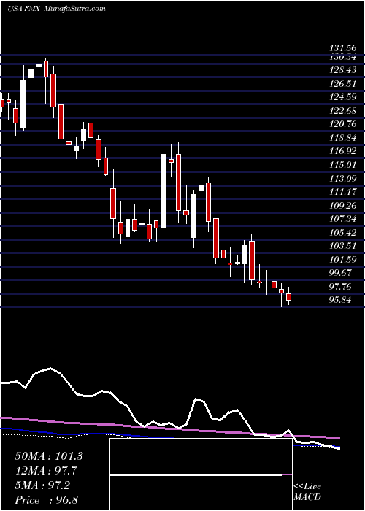Viewport: 365px width, 511px height.
Task: Click the 111.17 axis value
Action: click(343, 192)
